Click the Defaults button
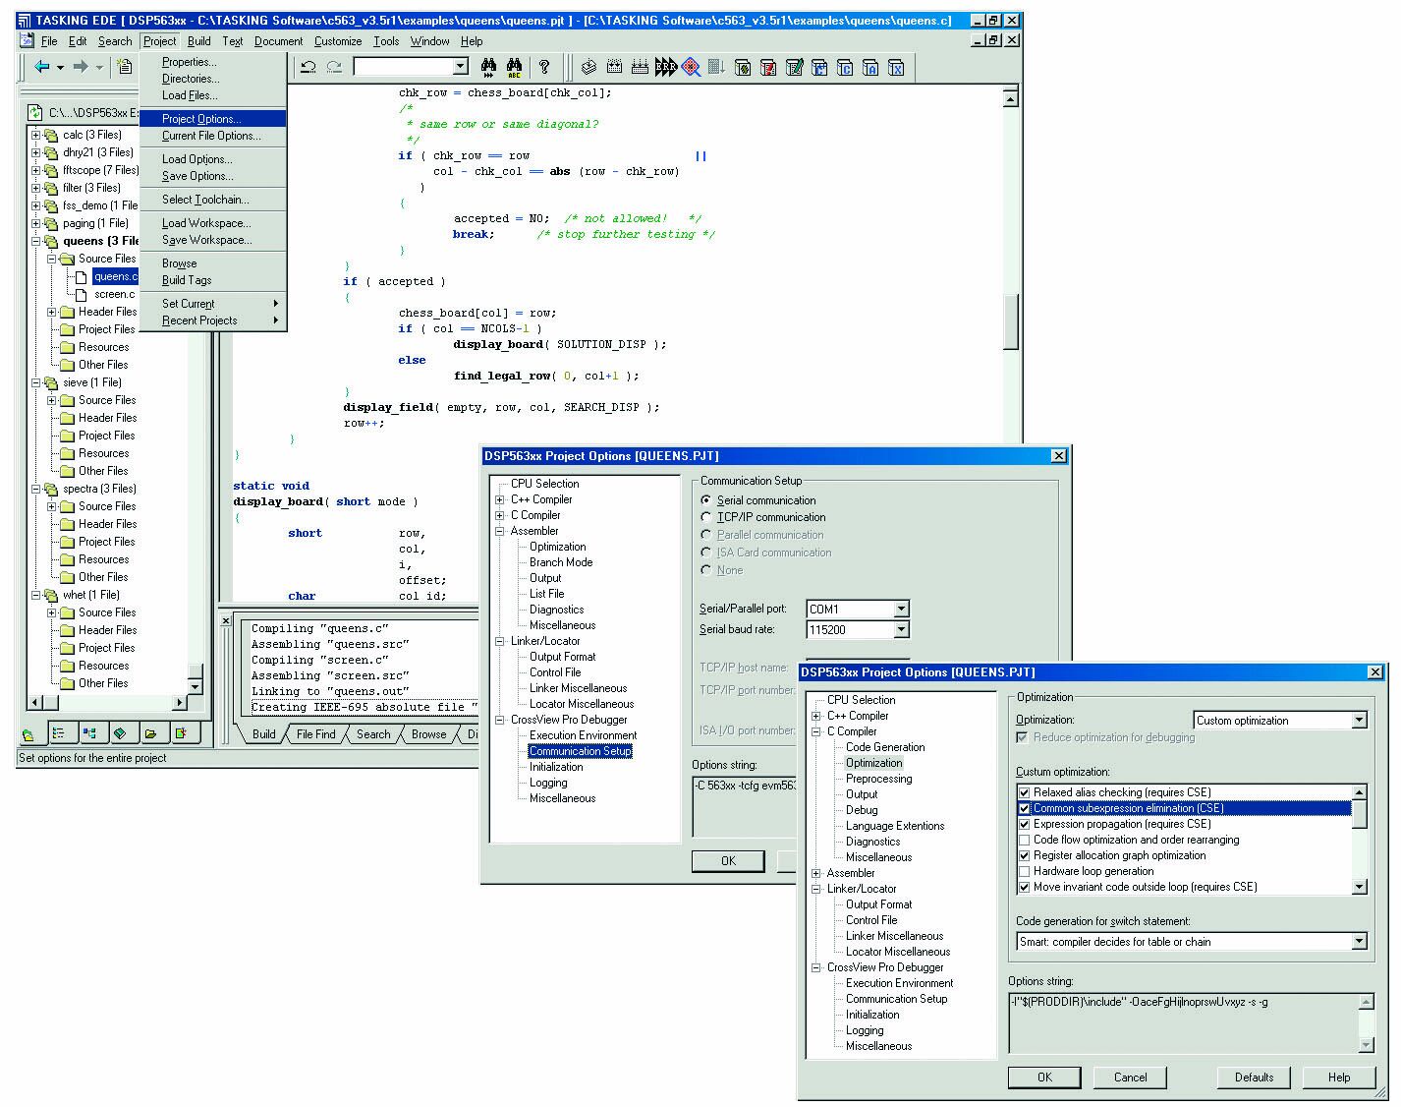1401x1107 pixels. (1254, 1078)
